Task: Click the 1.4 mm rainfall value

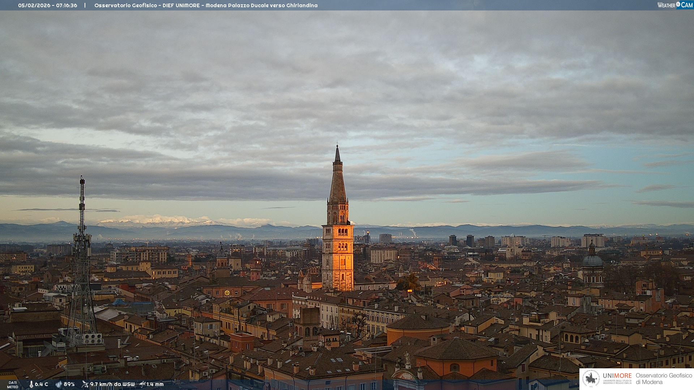Action: click(x=155, y=384)
